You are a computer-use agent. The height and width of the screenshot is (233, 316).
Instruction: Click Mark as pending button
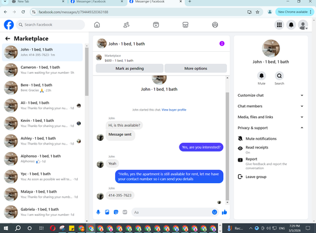point(130,68)
